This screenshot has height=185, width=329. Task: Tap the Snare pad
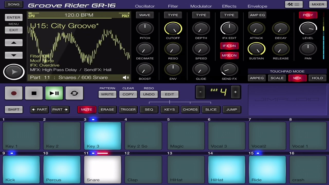pyautogui.click(x=103, y=170)
